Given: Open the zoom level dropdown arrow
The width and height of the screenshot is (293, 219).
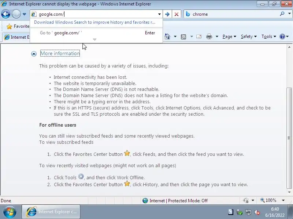Looking at the screenshot, I should click(283, 200).
